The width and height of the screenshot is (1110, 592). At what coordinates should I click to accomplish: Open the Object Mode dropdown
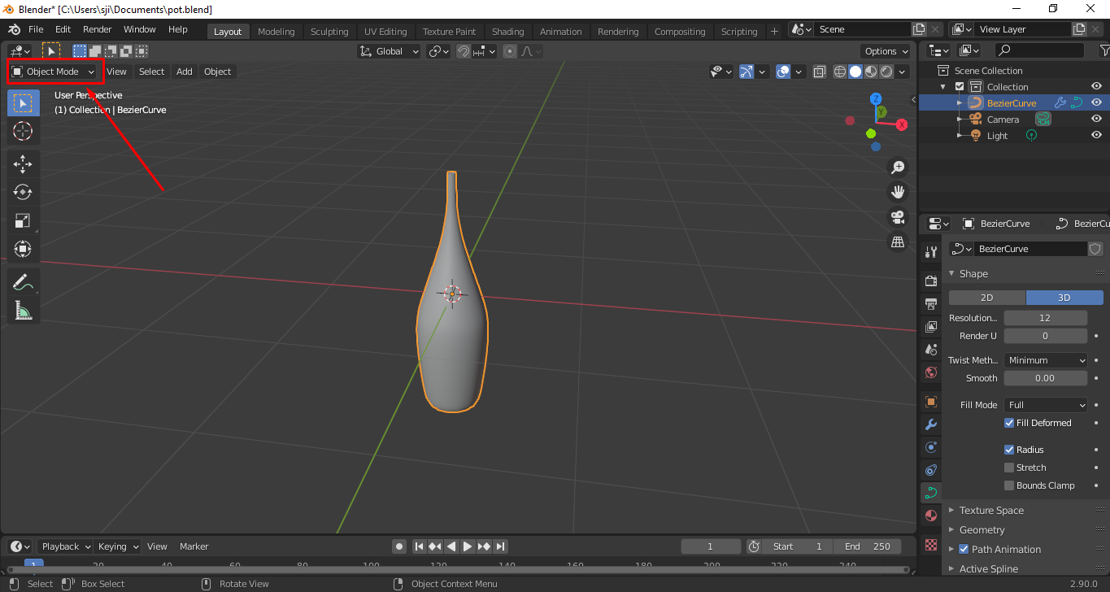[54, 72]
